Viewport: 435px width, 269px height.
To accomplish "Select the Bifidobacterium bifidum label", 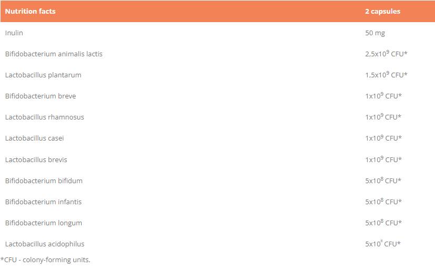I will click(x=44, y=181).
